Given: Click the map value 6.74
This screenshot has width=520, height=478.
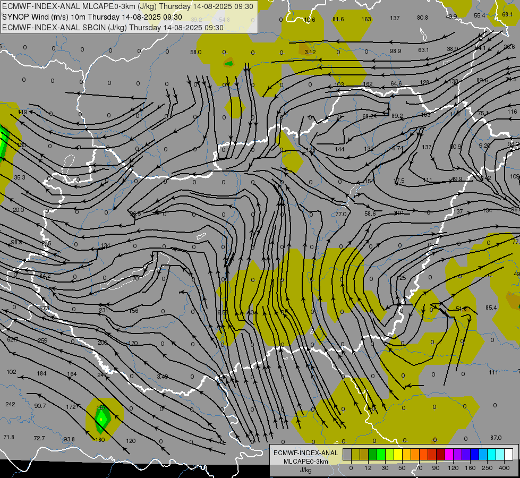Looking at the screenshot, I should pyautogui.click(x=398, y=148).
